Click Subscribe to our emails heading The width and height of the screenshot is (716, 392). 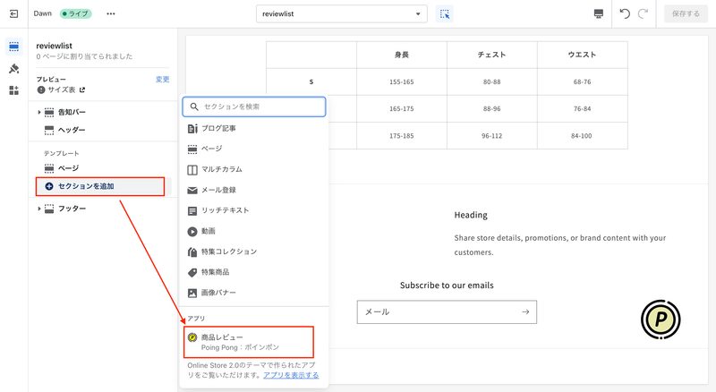coord(447,285)
